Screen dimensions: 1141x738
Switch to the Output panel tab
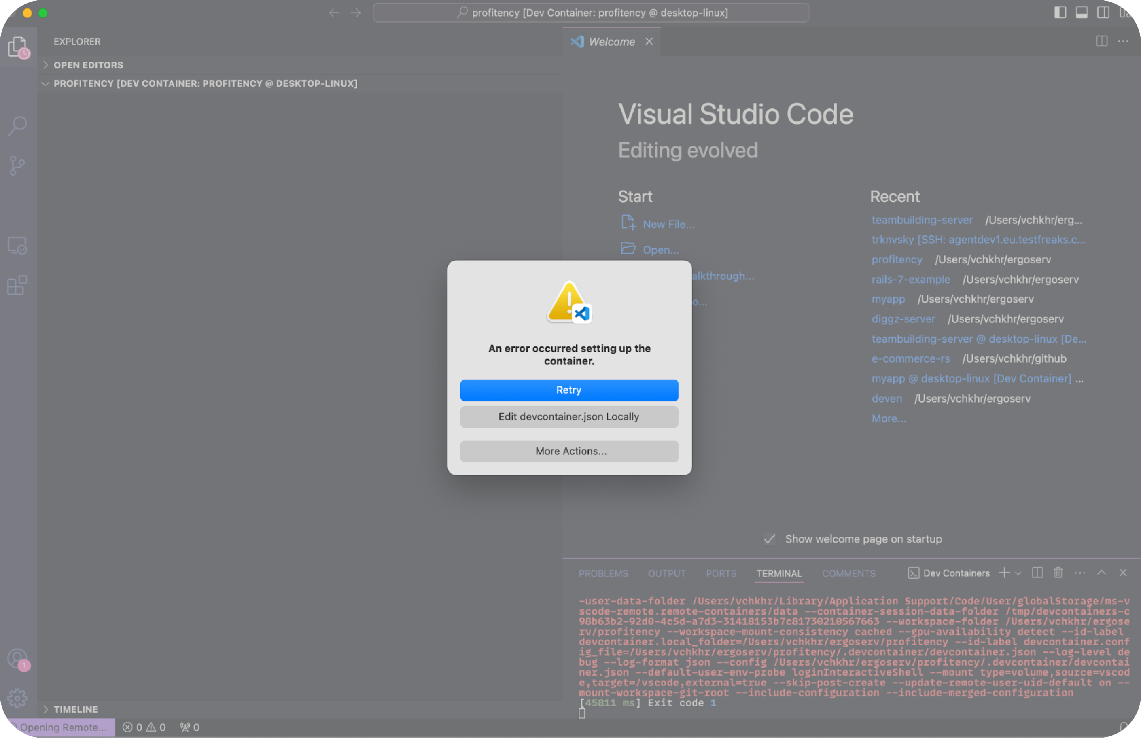[x=666, y=573]
